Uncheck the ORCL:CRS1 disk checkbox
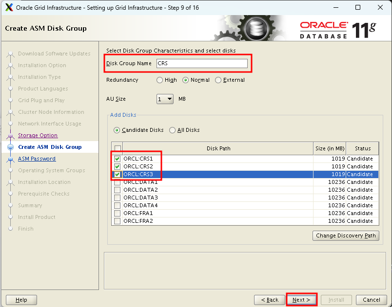Viewport: 392px width, 307px height. 117,159
